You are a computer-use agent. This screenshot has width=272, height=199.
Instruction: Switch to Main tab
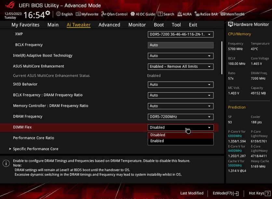(x=53, y=25)
